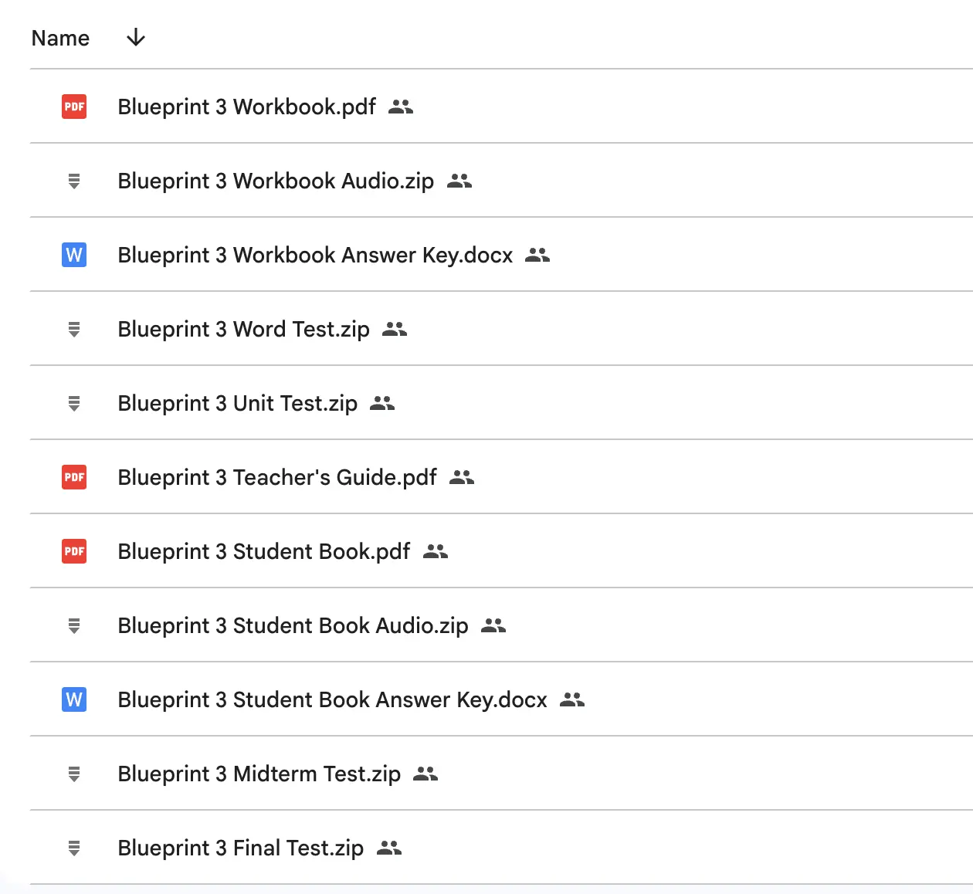This screenshot has width=973, height=894.
Task: Click the zip icon for Student Book Audio.zip
Action: coord(74,626)
